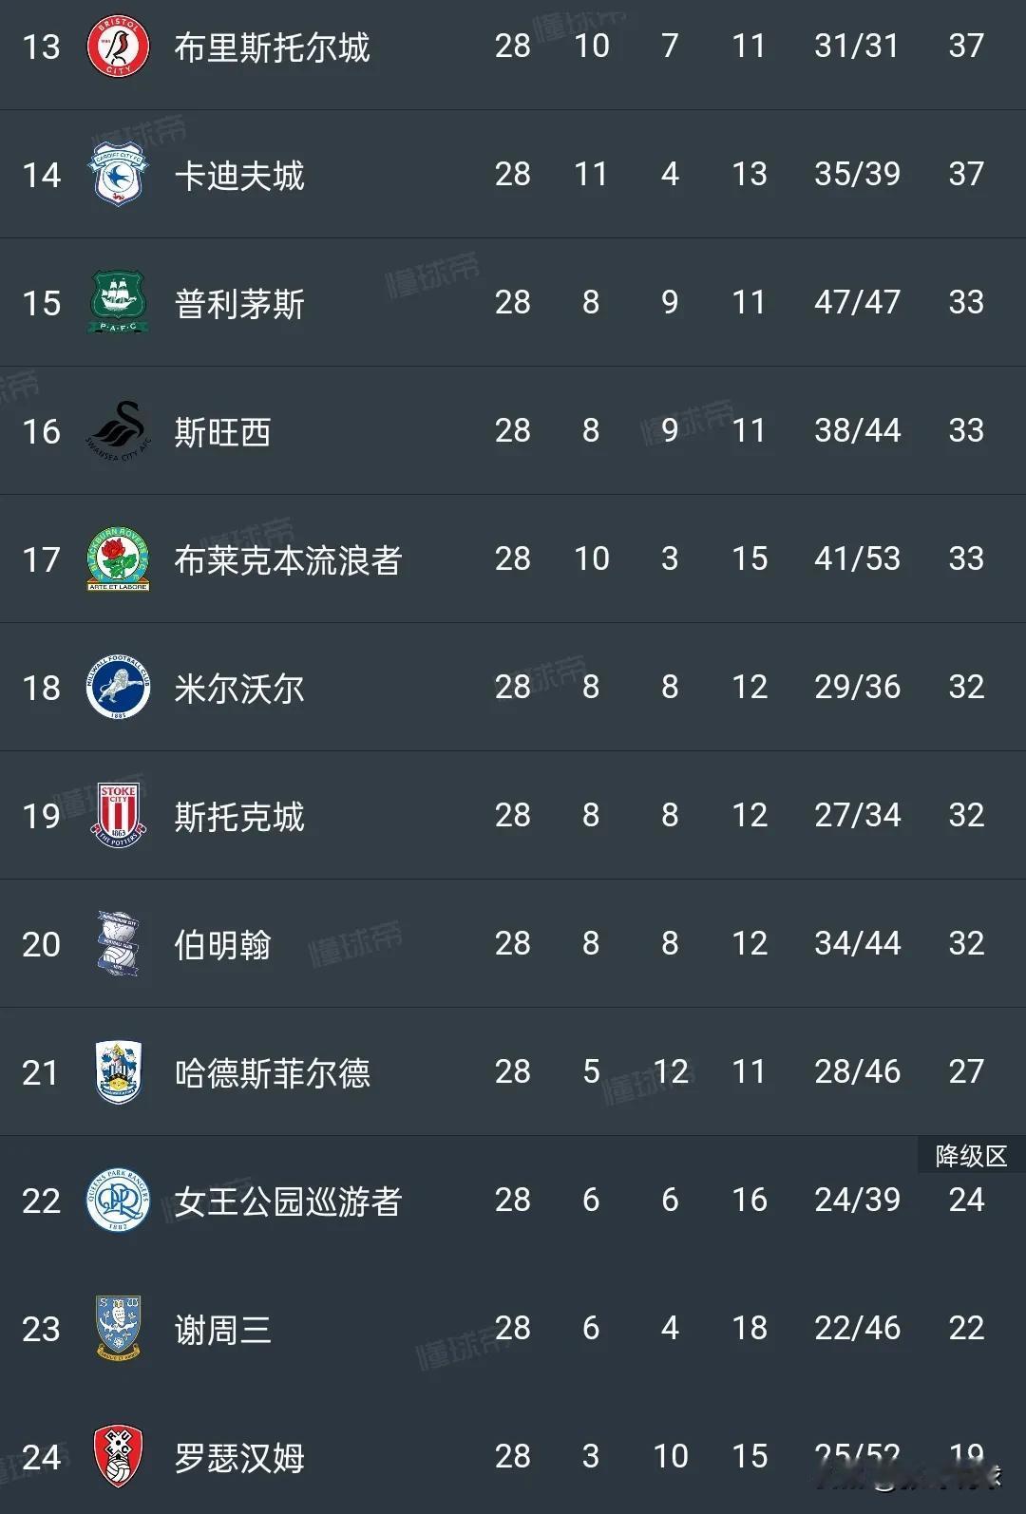
Task: Click the 降级区 relegation zone label
Action: point(970,1156)
